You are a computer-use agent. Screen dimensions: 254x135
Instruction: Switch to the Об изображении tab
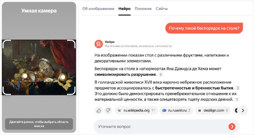tap(98, 9)
